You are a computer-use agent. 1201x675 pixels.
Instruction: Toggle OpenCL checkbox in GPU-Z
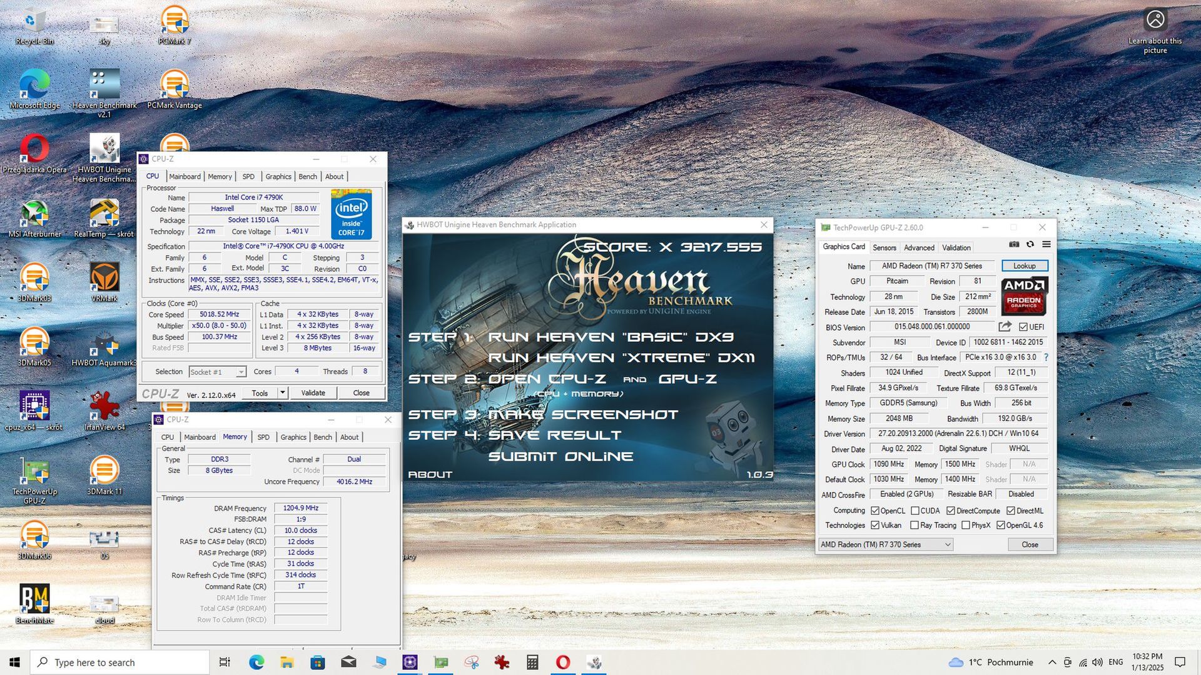(875, 511)
